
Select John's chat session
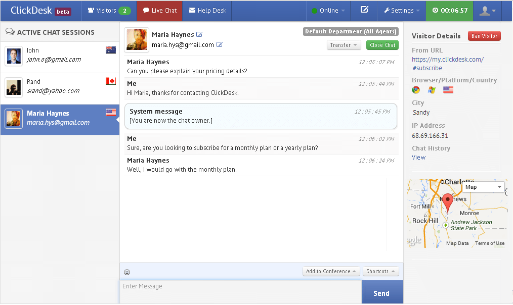tap(60, 57)
